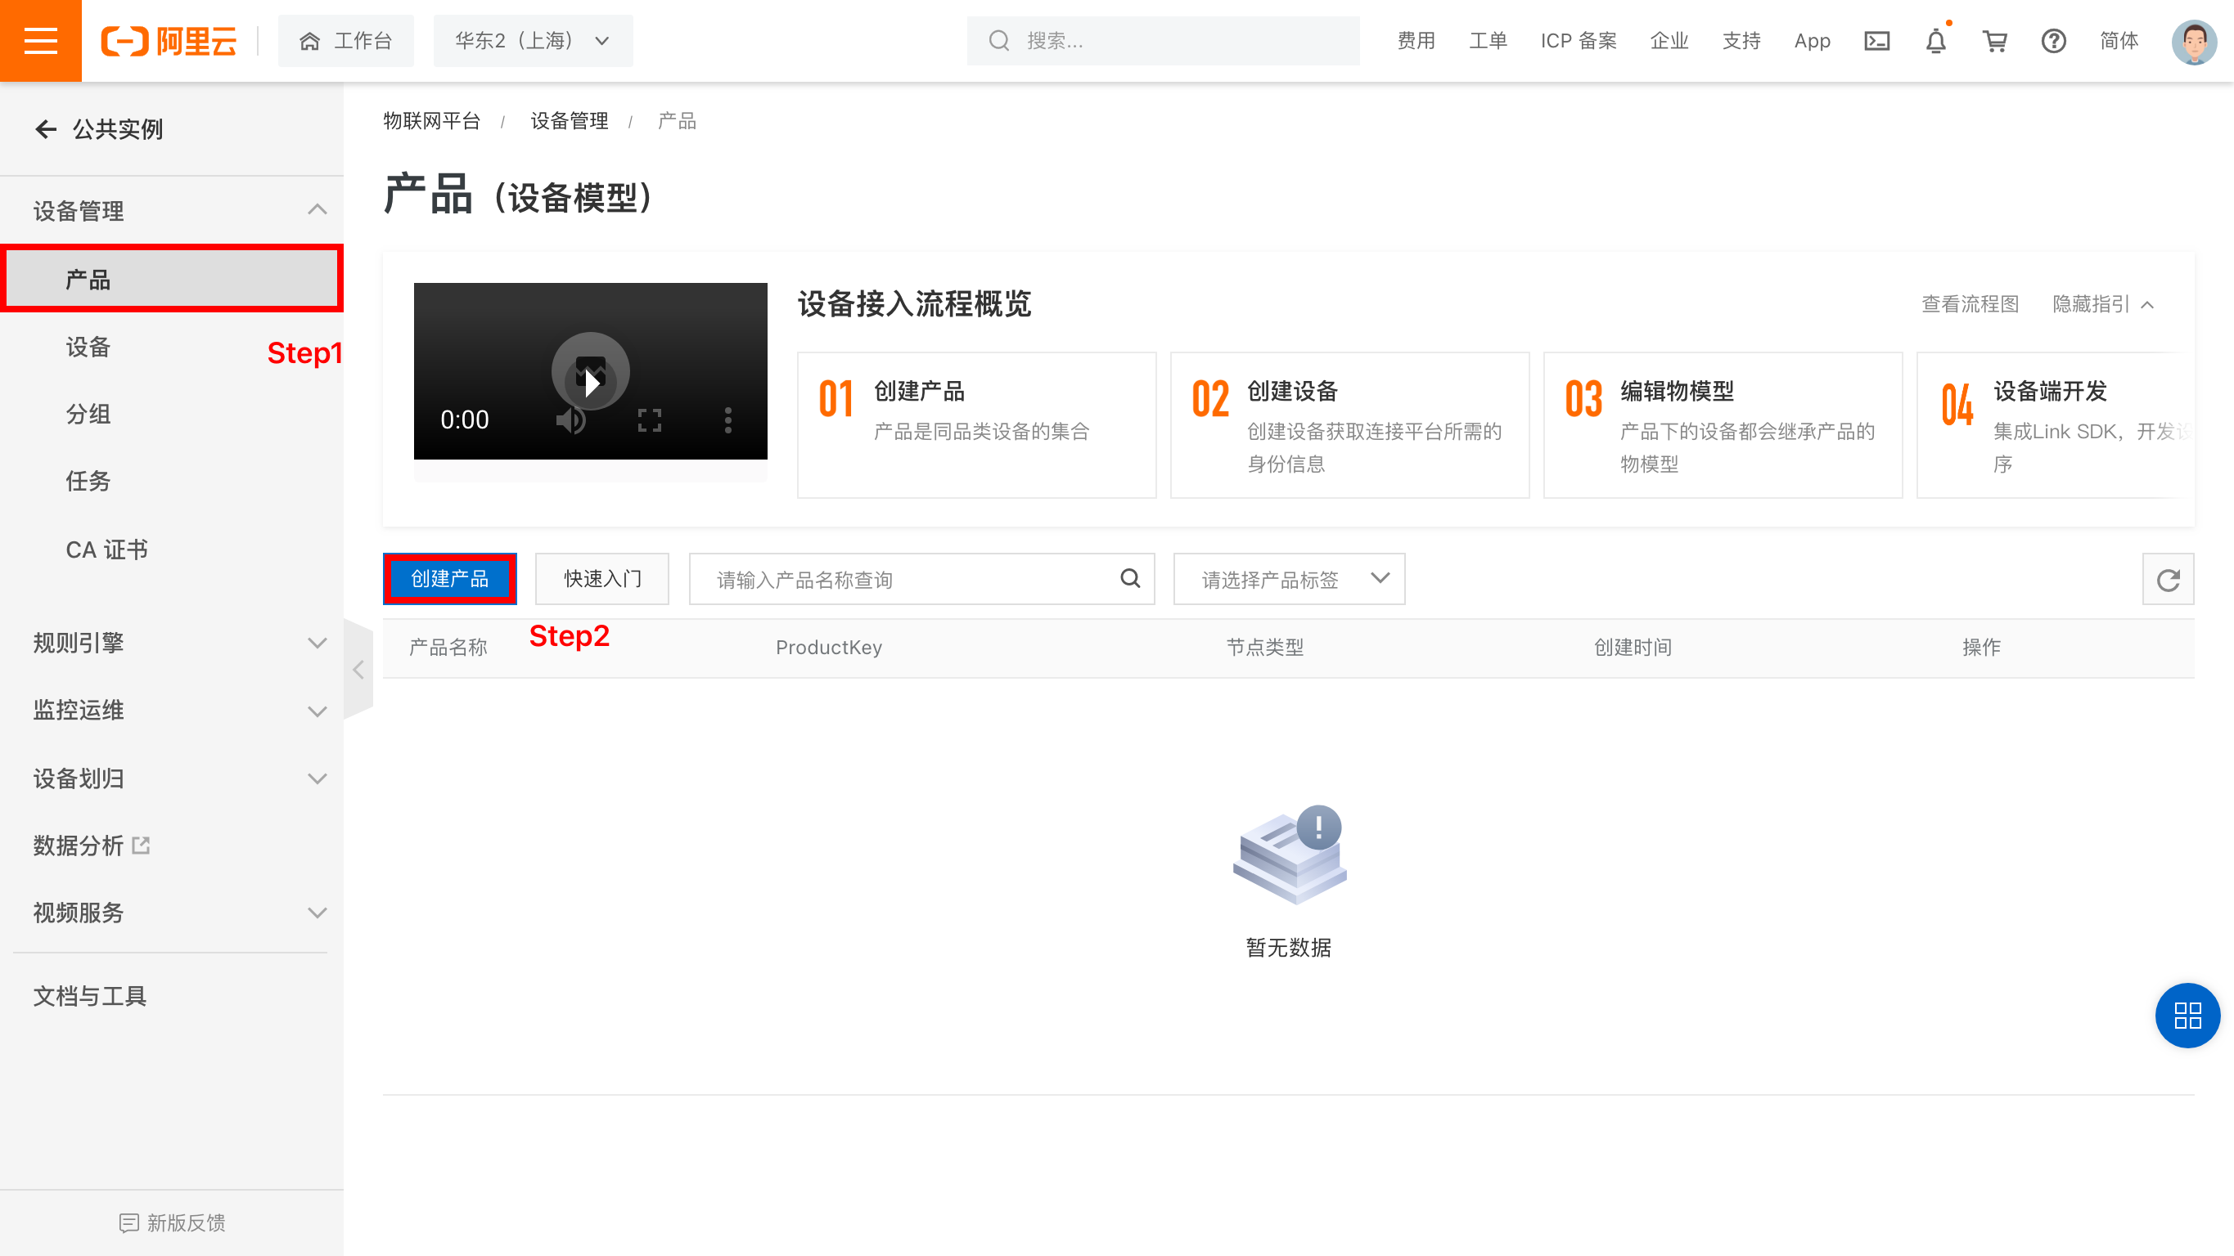
Task: Open 快速入门
Action: coord(601,579)
